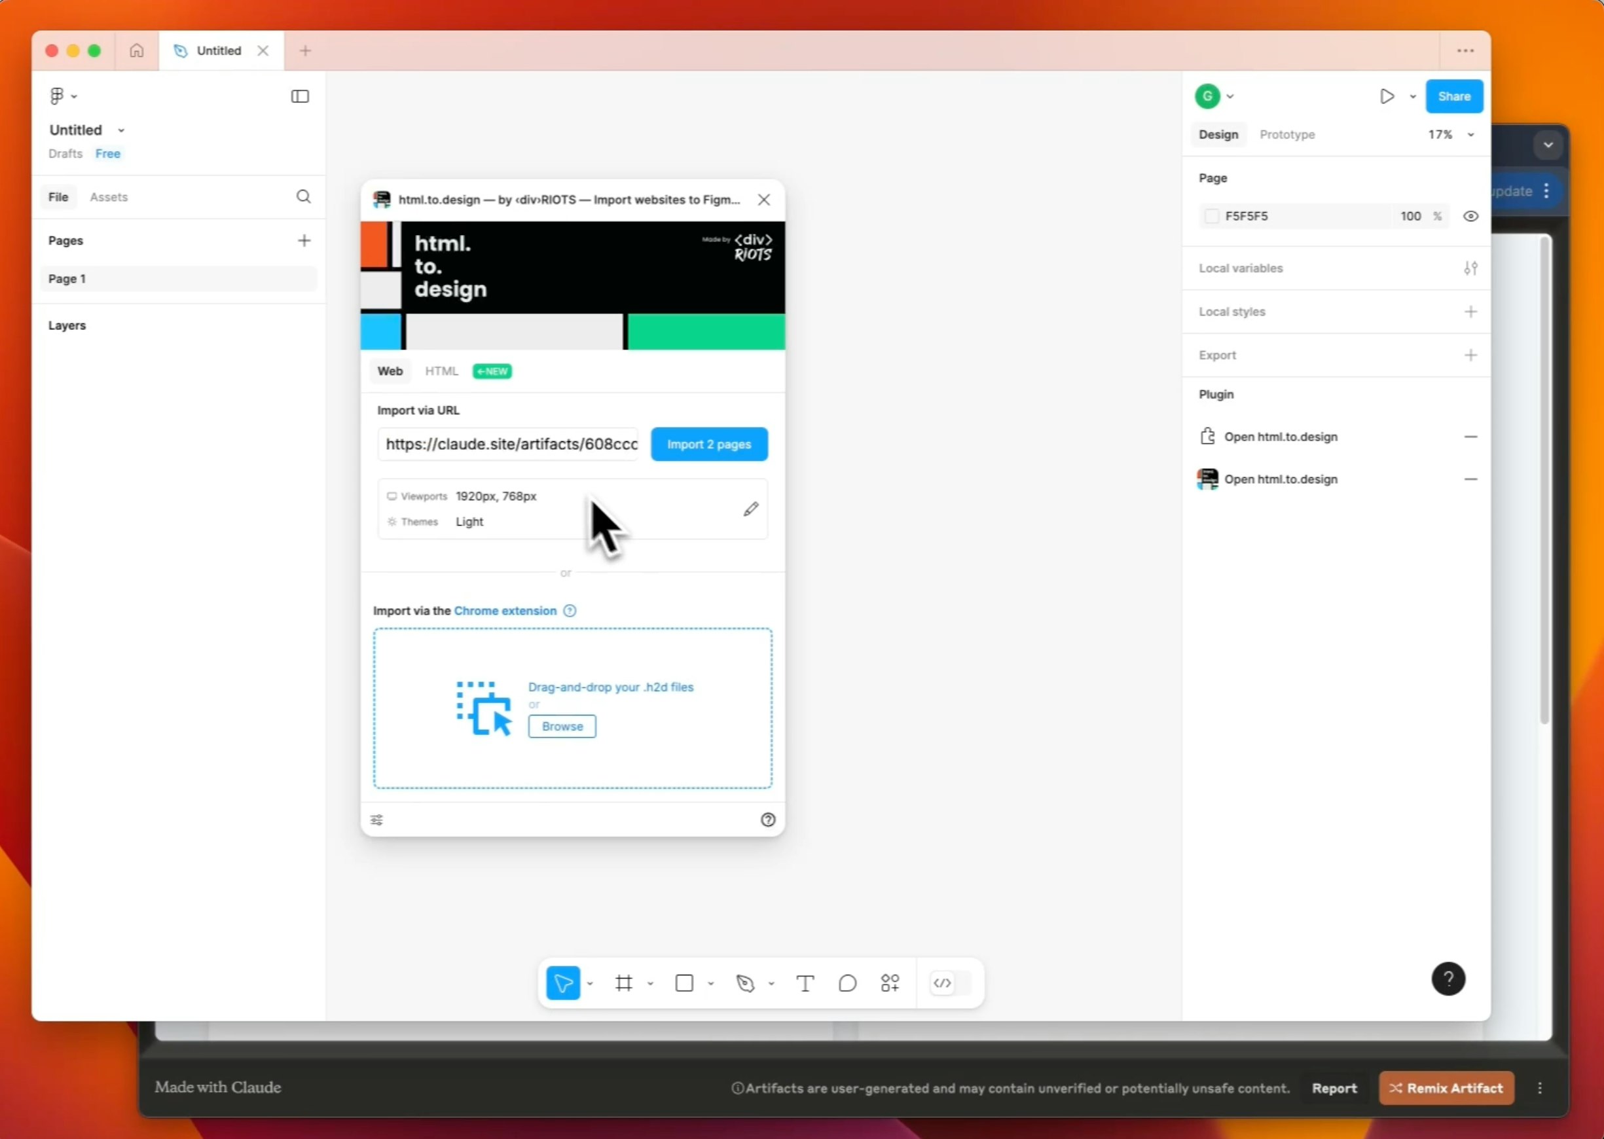Expand the Untitled file name dropdown

(x=120, y=130)
